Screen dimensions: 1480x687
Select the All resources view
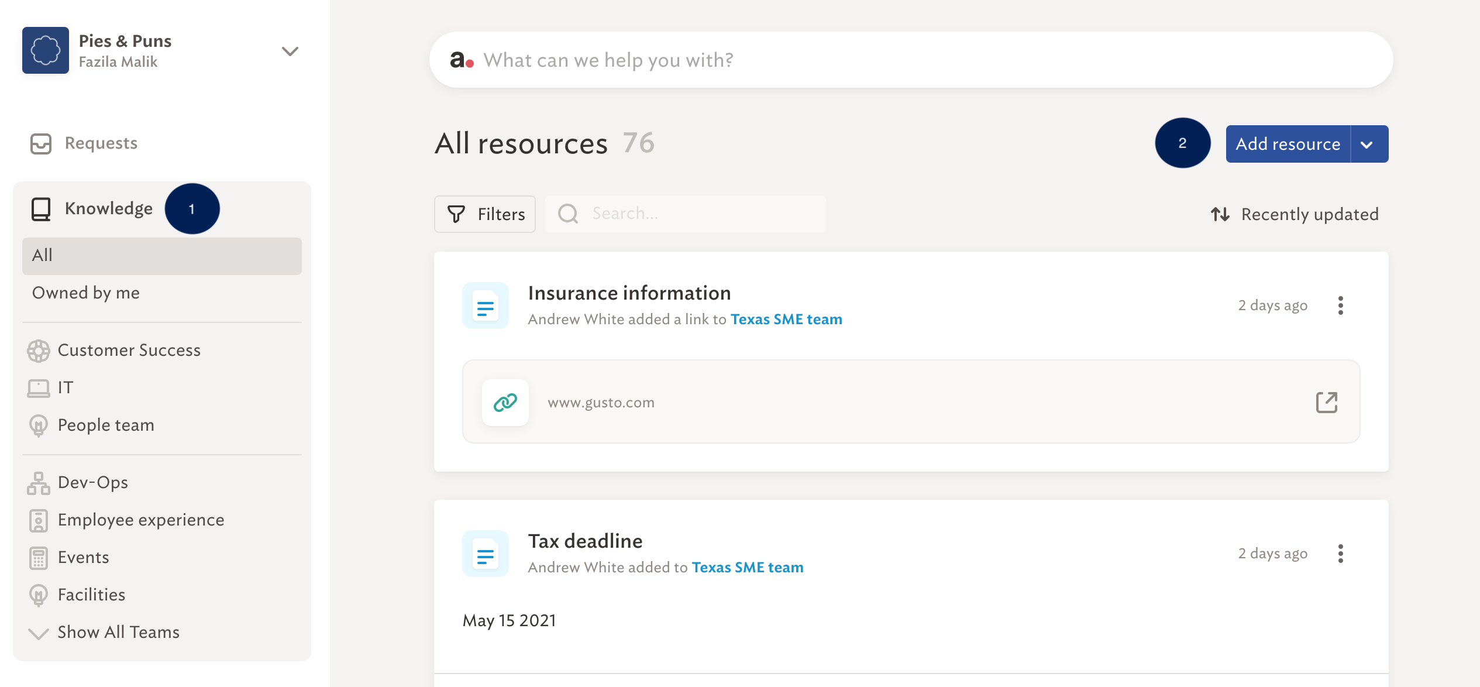tap(162, 256)
